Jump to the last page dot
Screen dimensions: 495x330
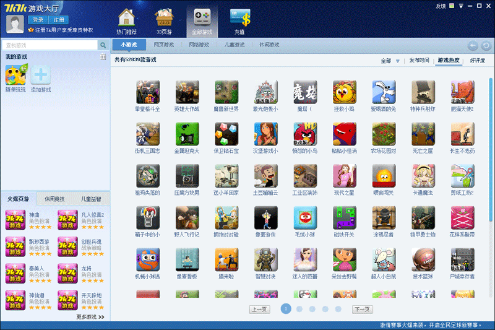point(338,309)
